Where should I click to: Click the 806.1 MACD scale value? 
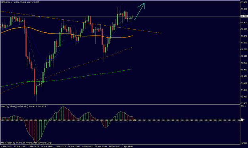(x=243, y=106)
